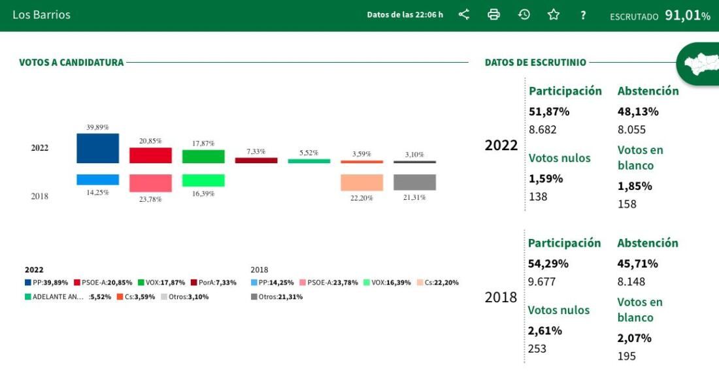Image resolution: width=719 pixels, height=378 pixels.
Task: Click 2022 Votos en blanco value 1,85%
Action: 635,187
